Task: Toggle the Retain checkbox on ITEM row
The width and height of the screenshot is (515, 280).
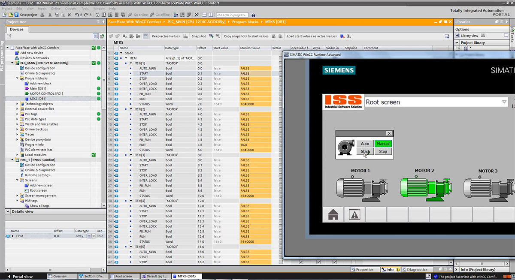Action: pos(281,58)
